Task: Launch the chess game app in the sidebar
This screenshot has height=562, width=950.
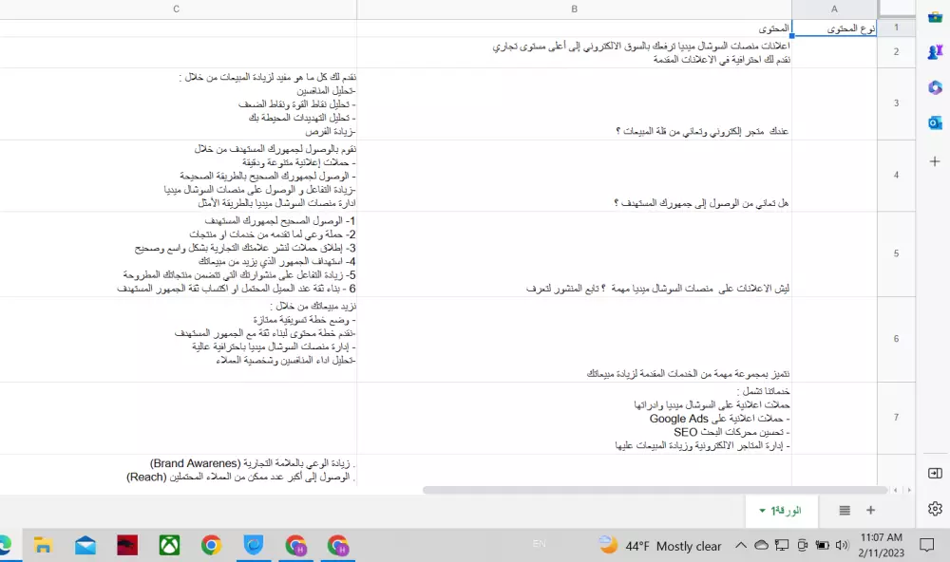Action: click(935, 51)
